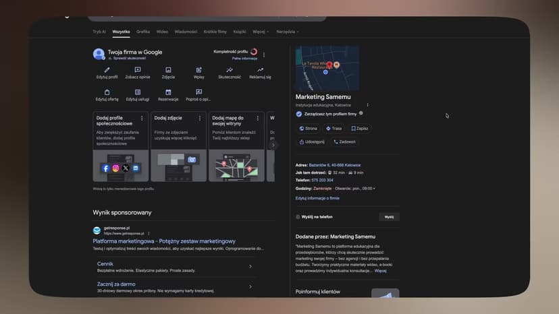Click the Dodaj mapę card image

pyautogui.click(x=237, y=166)
